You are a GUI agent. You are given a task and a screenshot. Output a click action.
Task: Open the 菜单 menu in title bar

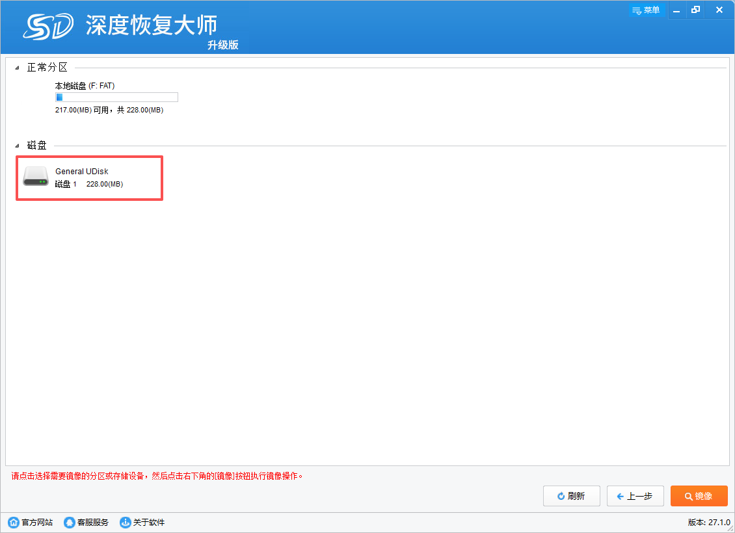pyautogui.click(x=645, y=10)
